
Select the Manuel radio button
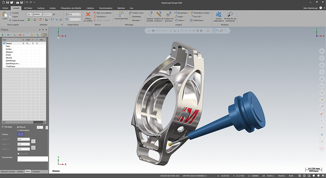tap(18, 127)
